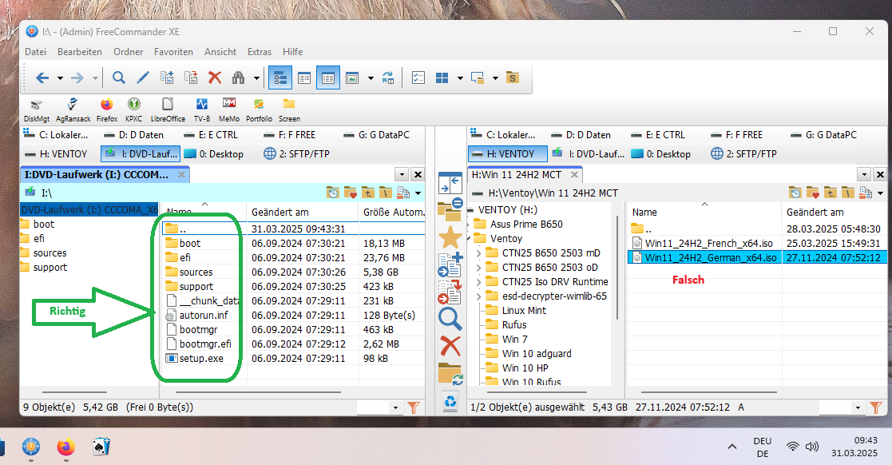This screenshot has width=892, height=465.
Task: Open right panel filter dropdown in status bar
Action: (858, 407)
